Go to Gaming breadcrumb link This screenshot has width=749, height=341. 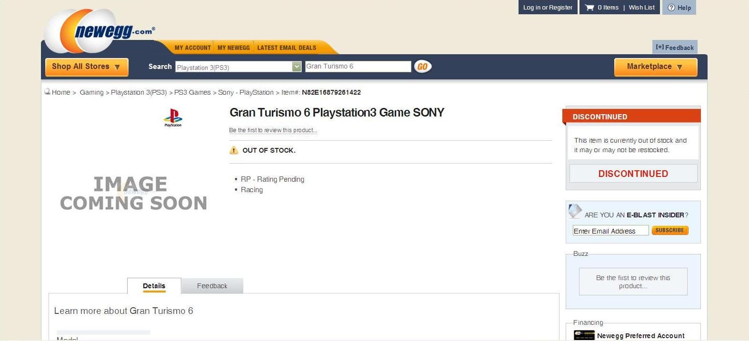click(91, 92)
